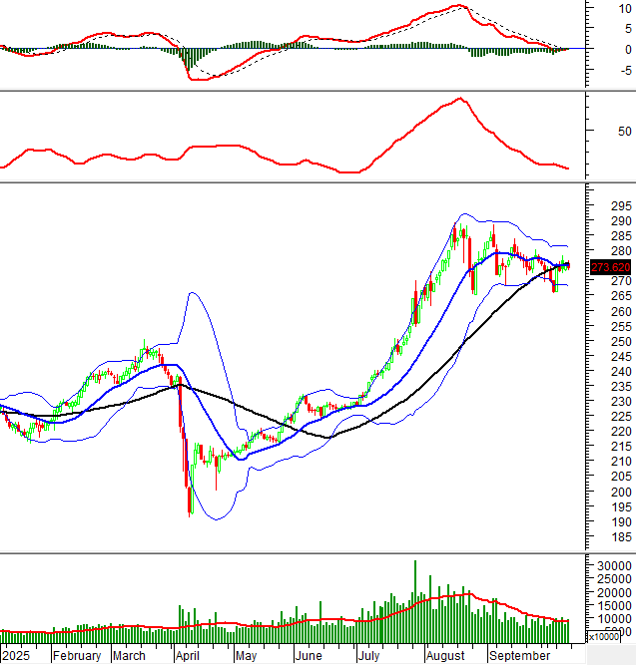
Task: Select the April label on the time axis
Action: (x=187, y=656)
